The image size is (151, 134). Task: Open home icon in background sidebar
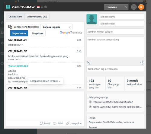pos(2,22)
